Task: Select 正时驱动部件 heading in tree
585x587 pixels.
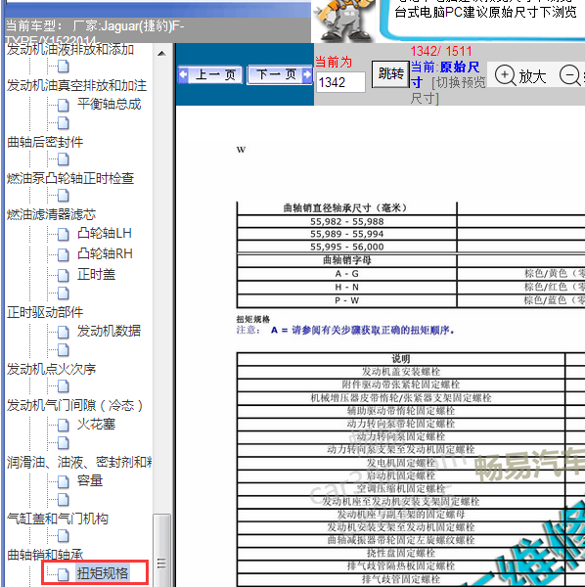Action: [x=45, y=312]
